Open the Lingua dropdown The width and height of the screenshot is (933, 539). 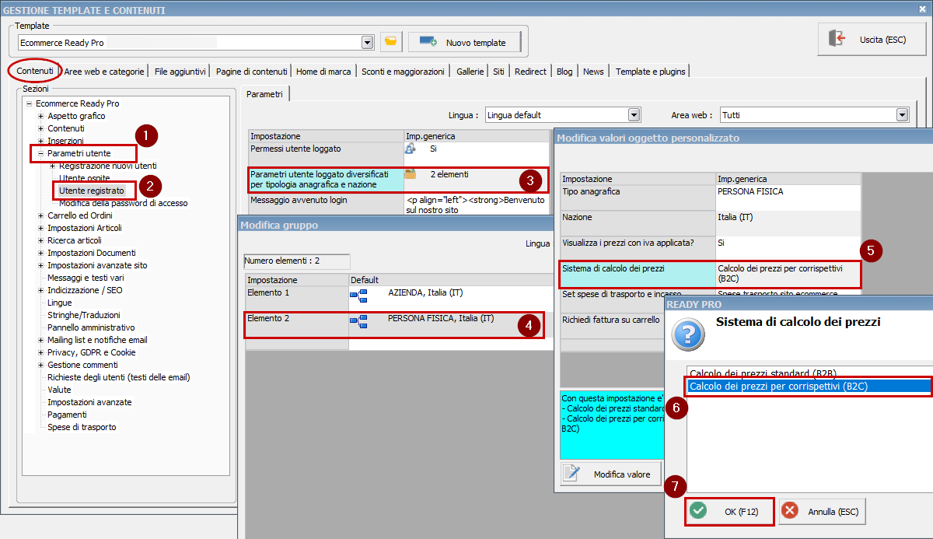[x=634, y=115]
